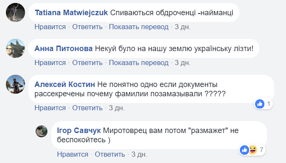Open Алексей Костин's profile avatar
The width and height of the screenshot is (286, 163).
coord(16,84)
